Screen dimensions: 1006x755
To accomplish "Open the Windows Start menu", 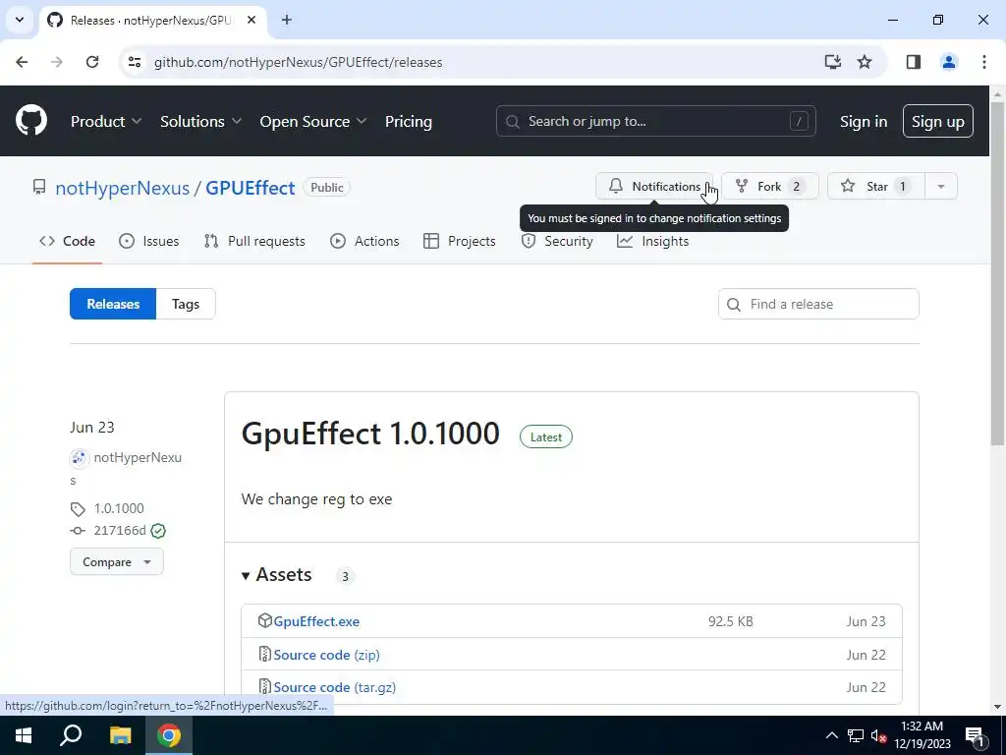I will [24, 735].
